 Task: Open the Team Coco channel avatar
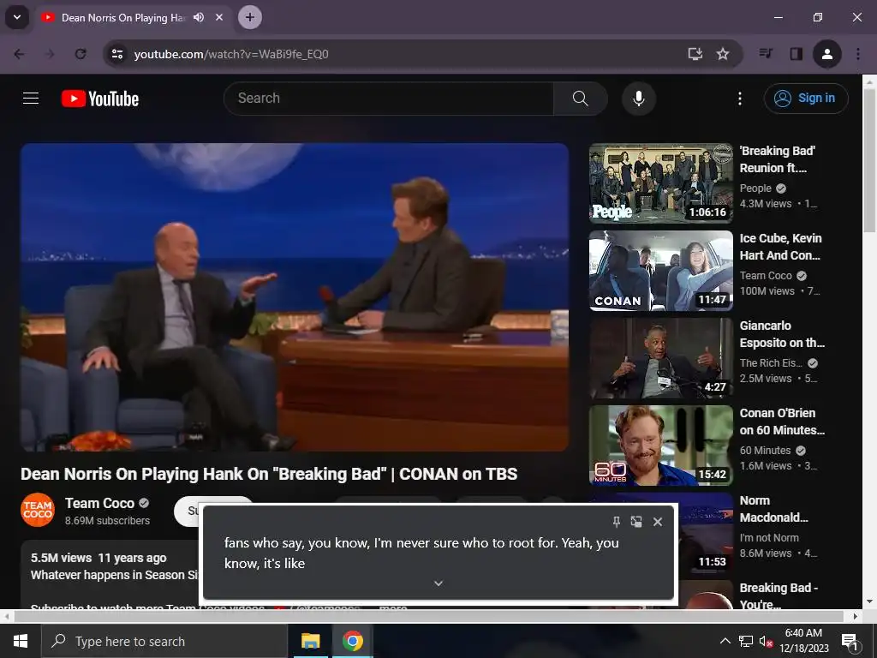coord(38,510)
